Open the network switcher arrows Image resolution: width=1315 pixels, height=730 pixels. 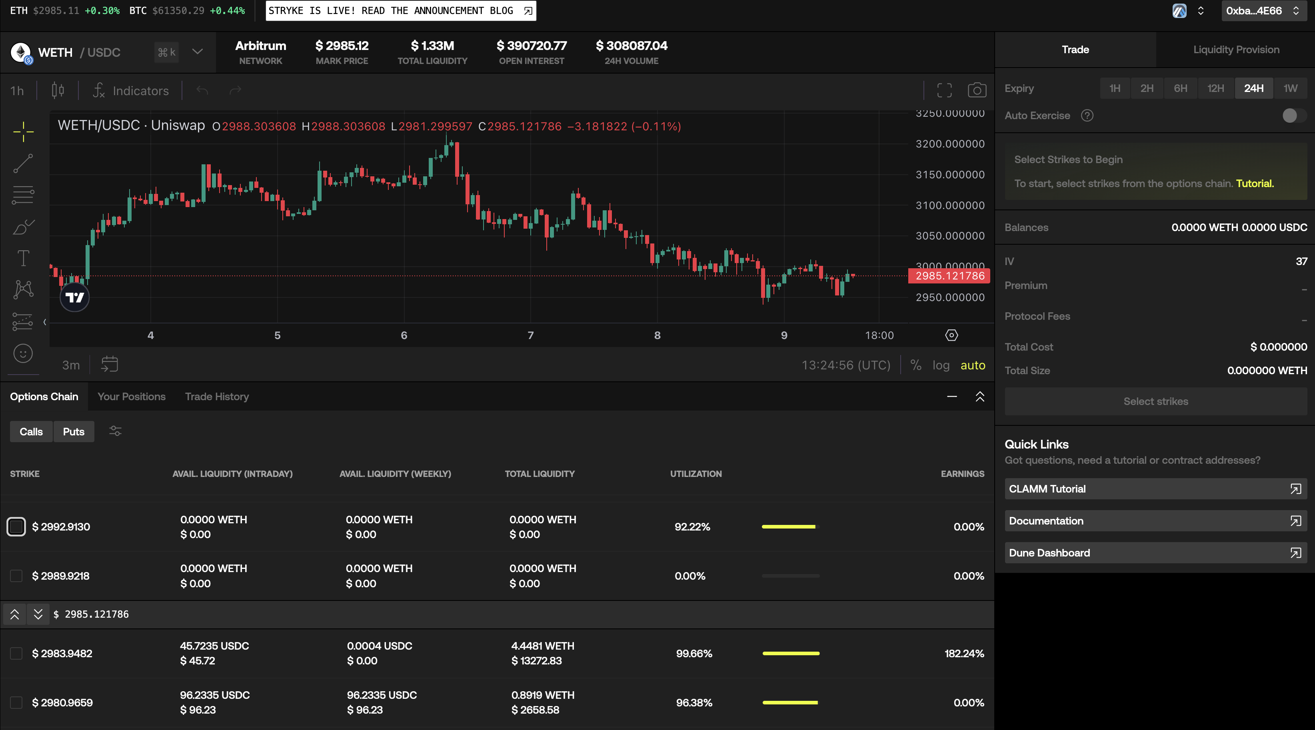[x=1201, y=11]
